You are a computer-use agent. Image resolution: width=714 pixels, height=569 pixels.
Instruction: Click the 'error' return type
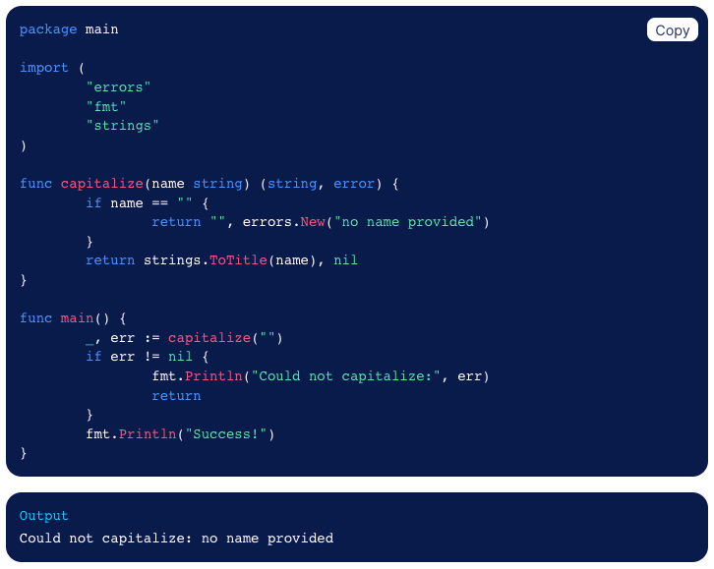354,184
